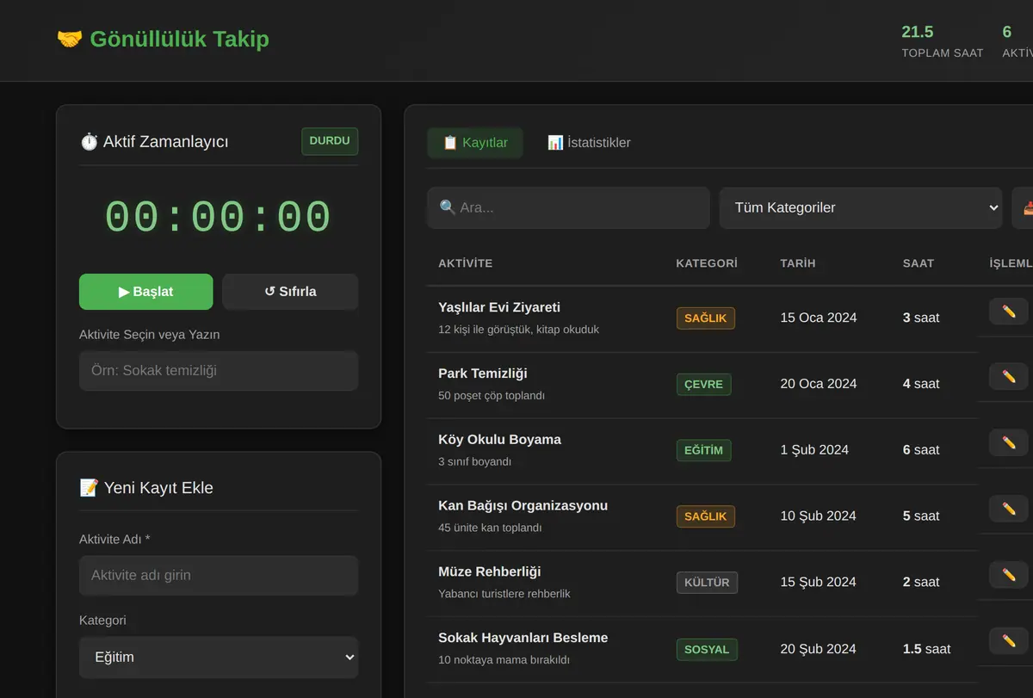This screenshot has width=1033, height=698.
Task: Click the EĞİTİM category tag
Action: coord(703,450)
